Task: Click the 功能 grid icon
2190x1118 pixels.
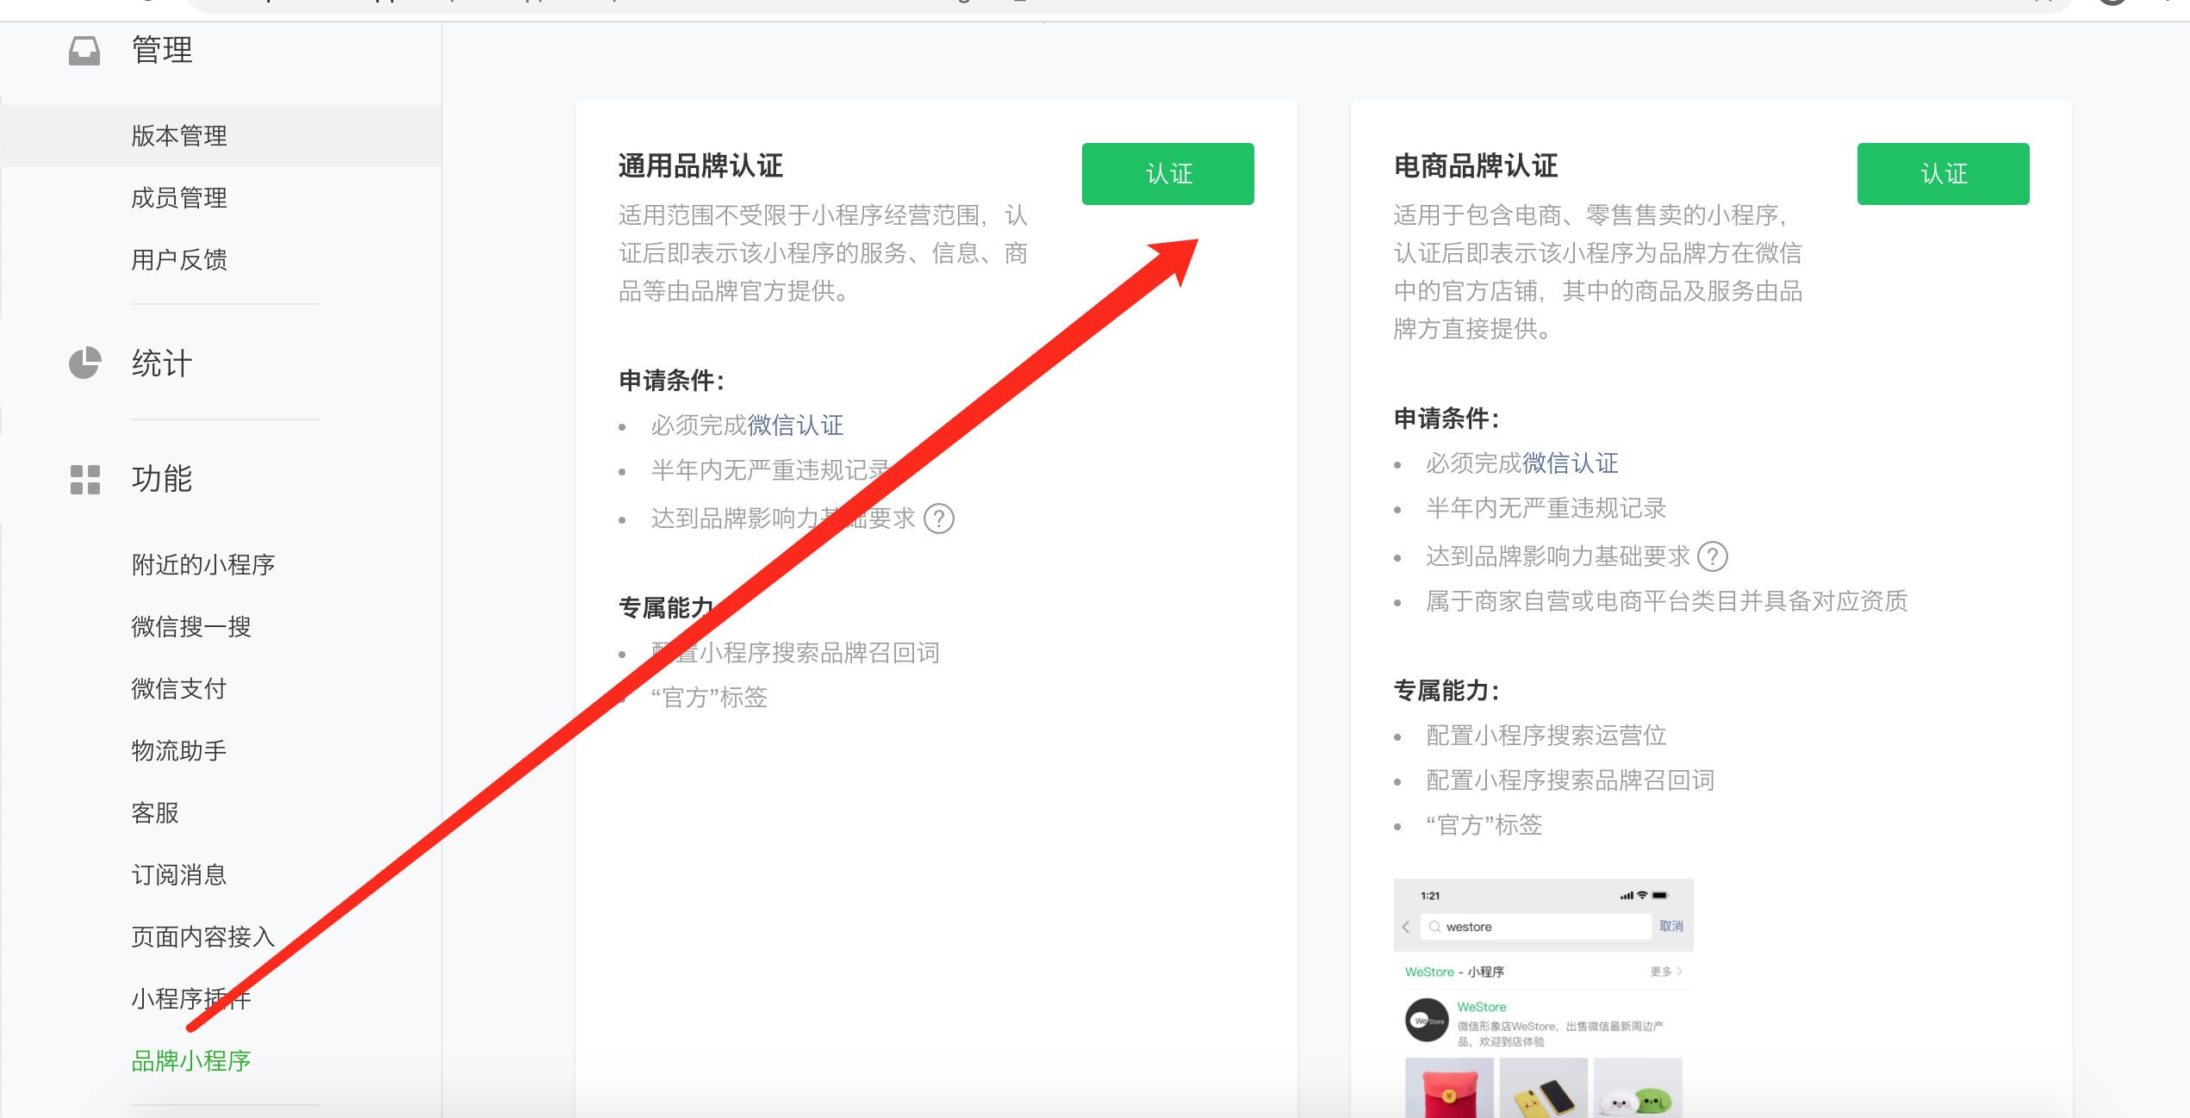Action: point(84,479)
